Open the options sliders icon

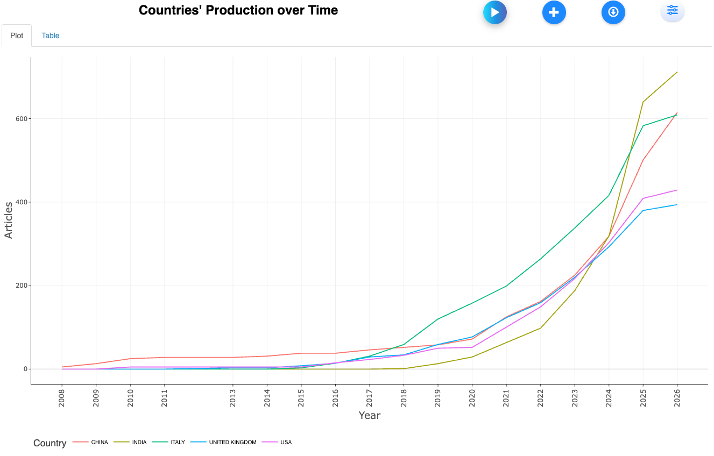coord(672,11)
